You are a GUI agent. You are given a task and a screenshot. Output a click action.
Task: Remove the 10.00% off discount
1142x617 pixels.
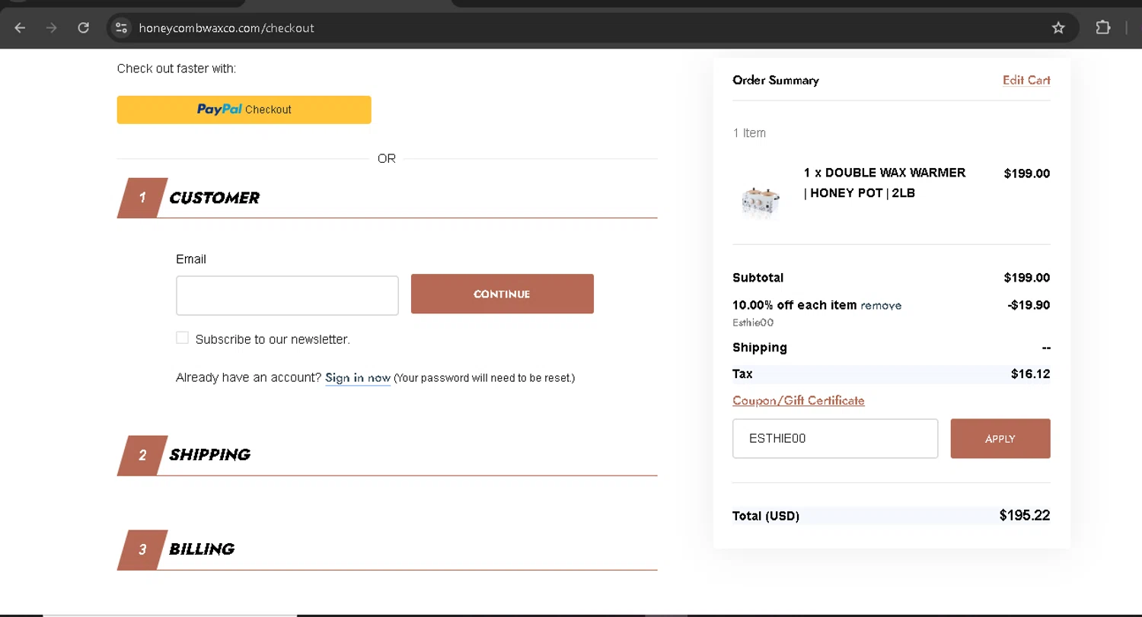[x=881, y=306]
